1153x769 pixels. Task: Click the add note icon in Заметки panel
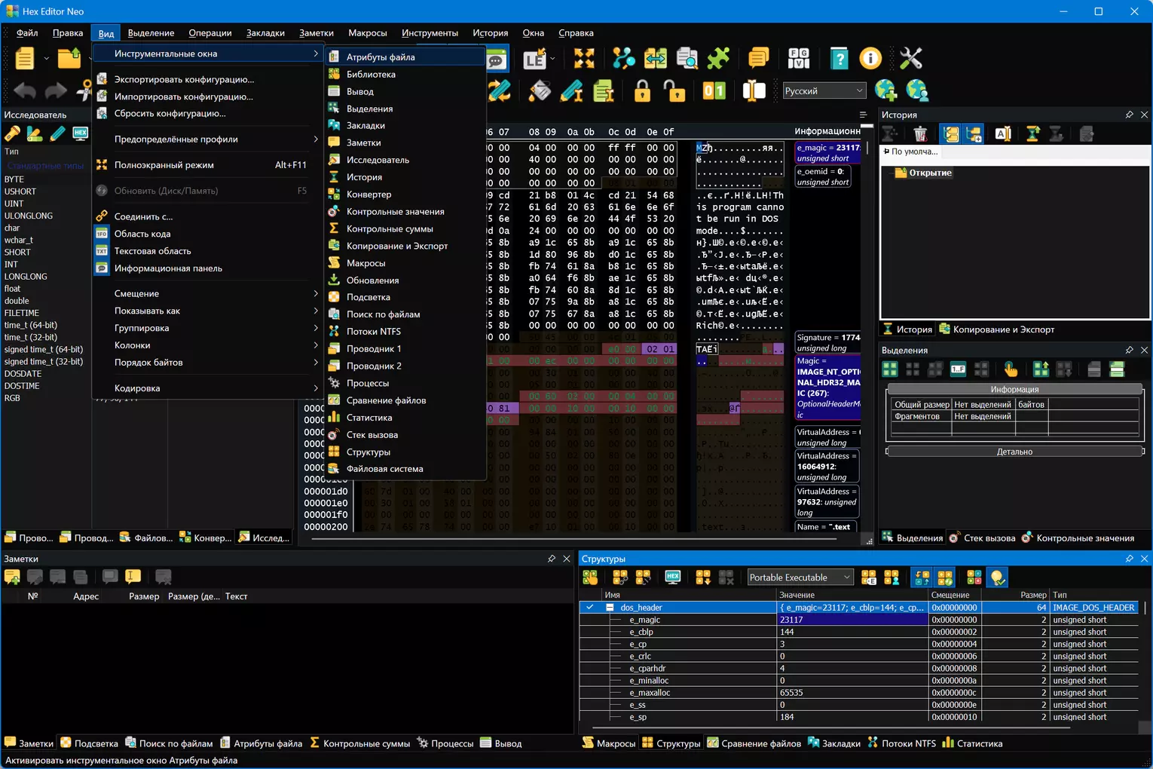pos(12,578)
